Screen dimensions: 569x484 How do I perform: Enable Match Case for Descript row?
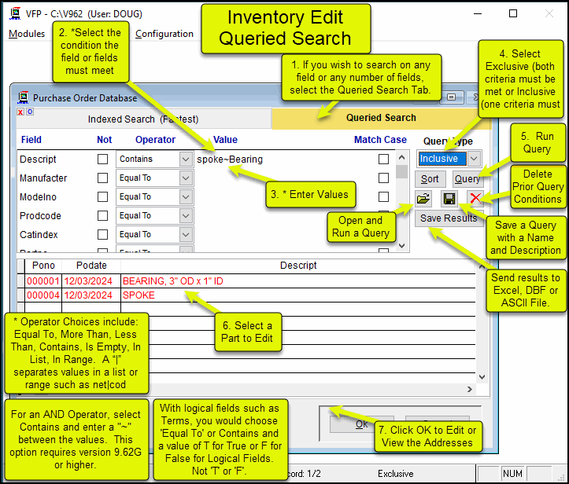click(383, 159)
